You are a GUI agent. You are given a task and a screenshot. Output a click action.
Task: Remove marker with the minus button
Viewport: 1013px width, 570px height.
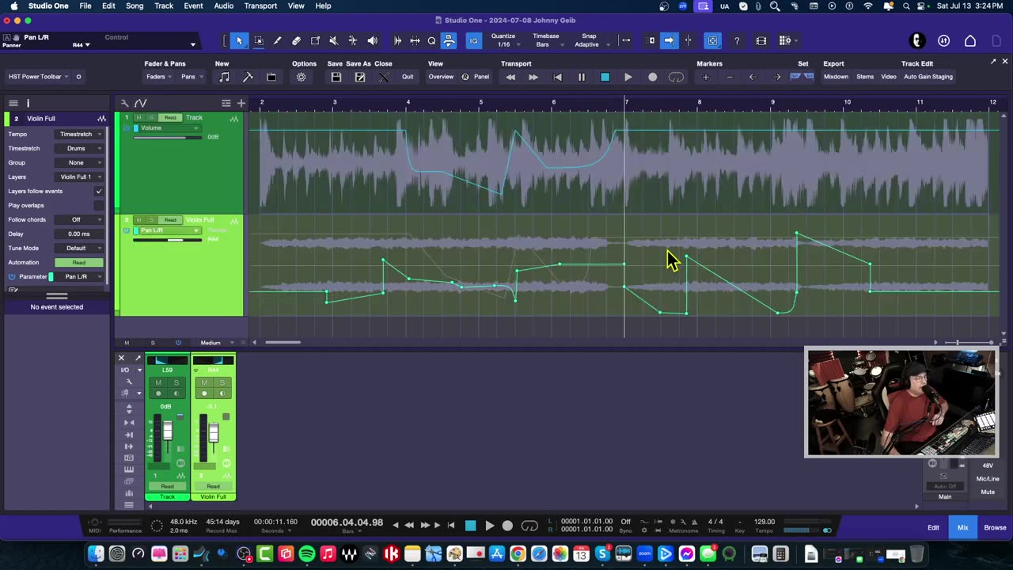pos(730,77)
